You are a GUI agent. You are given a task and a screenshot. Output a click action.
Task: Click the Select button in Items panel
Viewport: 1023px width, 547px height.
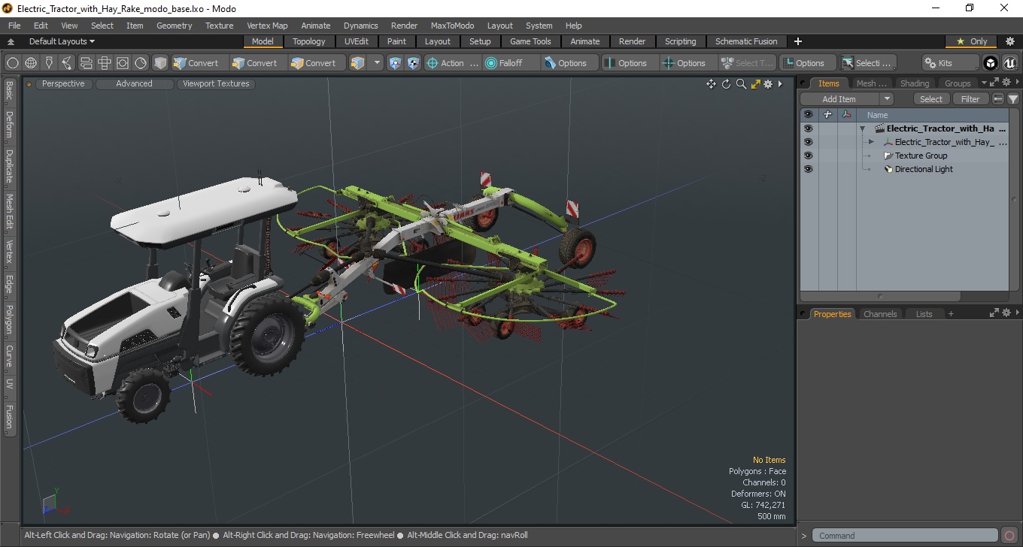[931, 99]
